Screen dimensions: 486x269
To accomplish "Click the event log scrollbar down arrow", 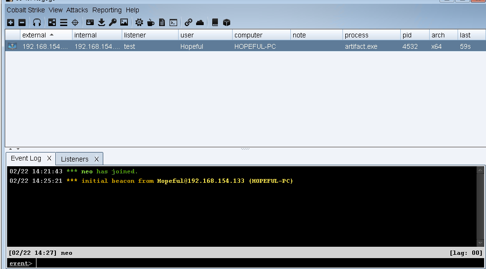I will click(480, 242).
